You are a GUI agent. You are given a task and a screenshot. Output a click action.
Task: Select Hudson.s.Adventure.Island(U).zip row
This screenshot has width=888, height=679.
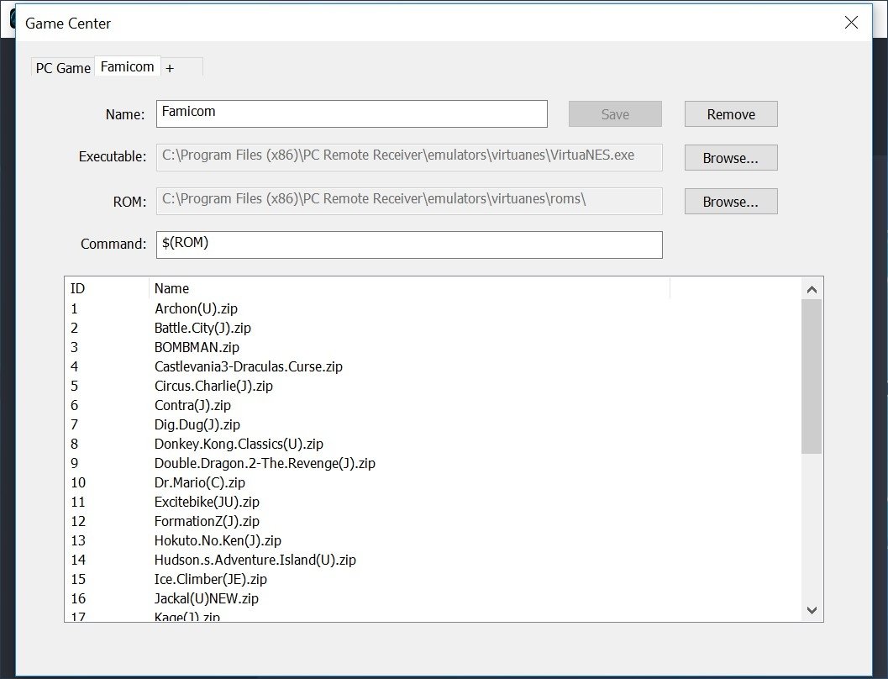(433, 560)
